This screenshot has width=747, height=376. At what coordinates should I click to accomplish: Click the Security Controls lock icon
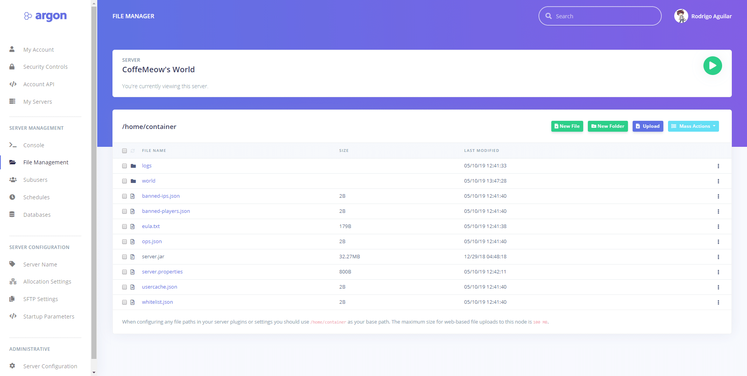coord(12,67)
